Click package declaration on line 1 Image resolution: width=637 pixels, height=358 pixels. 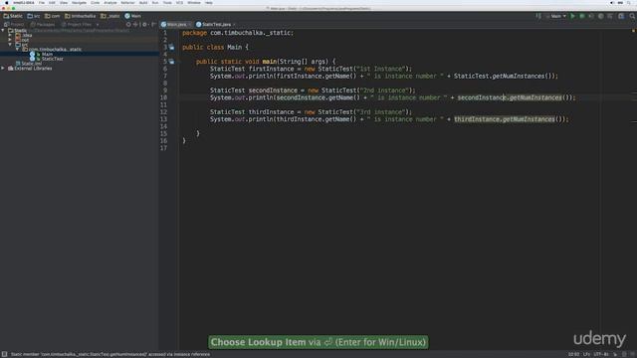point(238,33)
